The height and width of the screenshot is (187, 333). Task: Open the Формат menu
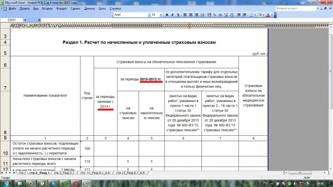(x=60, y=8)
